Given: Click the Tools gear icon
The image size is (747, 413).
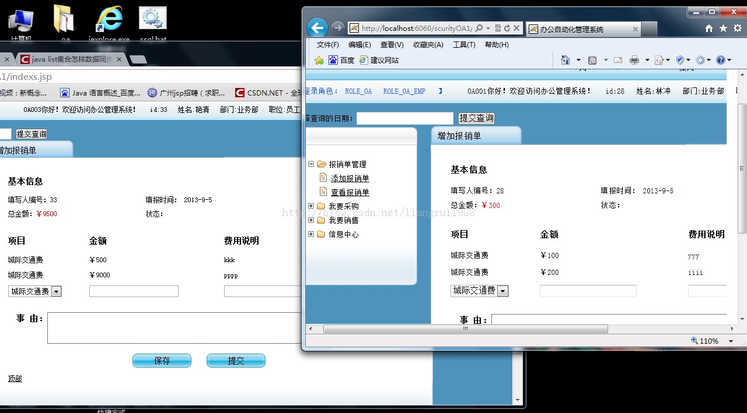Looking at the screenshot, I should (700, 60).
